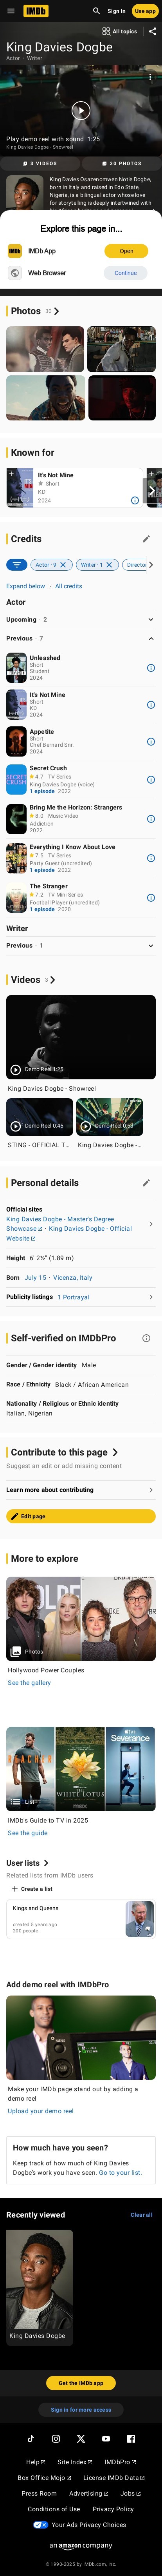Click the Open button for the IMDb App
The width and height of the screenshot is (162, 2576).
[126, 251]
